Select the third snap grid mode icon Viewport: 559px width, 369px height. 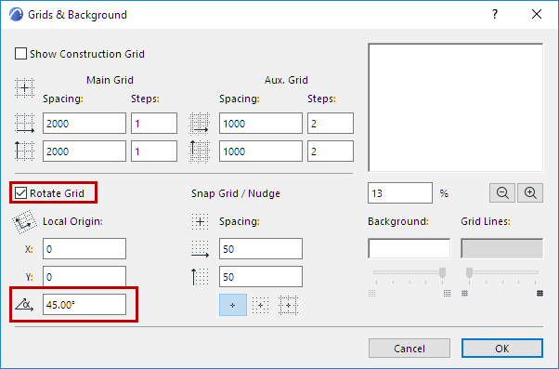click(x=288, y=305)
